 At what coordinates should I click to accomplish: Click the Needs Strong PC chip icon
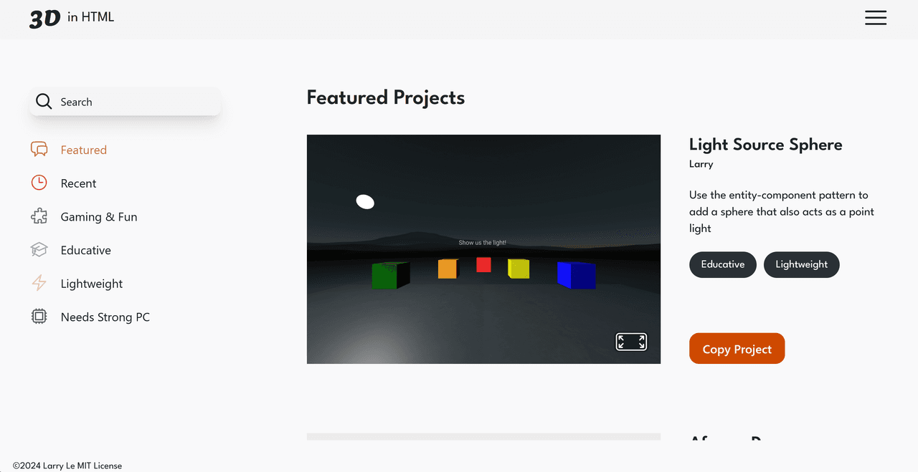point(39,317)
